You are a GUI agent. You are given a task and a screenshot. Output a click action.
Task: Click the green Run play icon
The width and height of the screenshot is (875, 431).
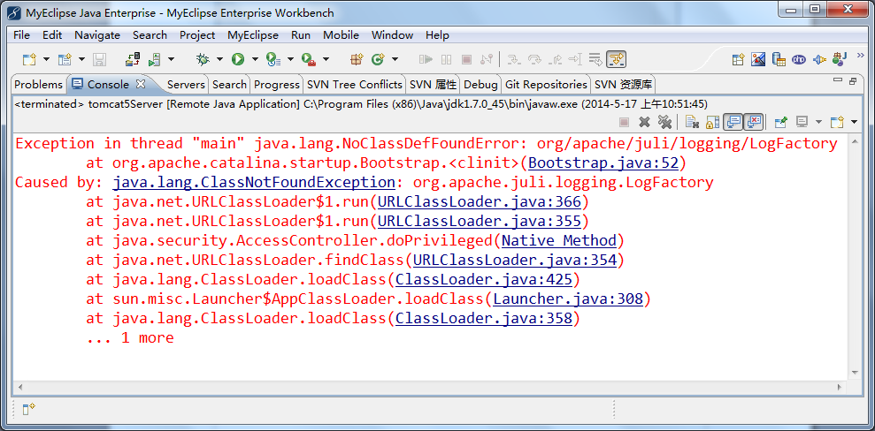coord(238,59)
